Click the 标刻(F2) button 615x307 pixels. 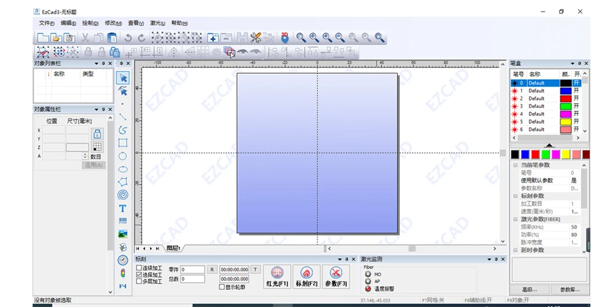[307, 276]
